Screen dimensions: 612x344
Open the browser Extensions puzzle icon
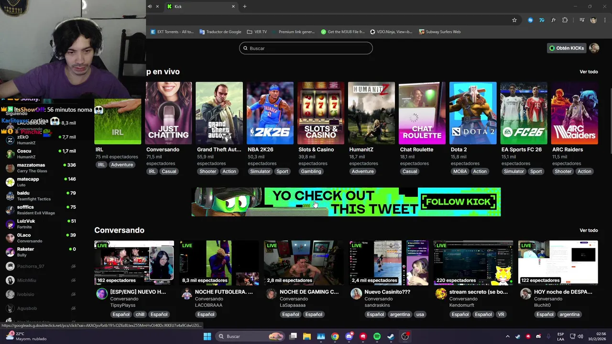565,20
